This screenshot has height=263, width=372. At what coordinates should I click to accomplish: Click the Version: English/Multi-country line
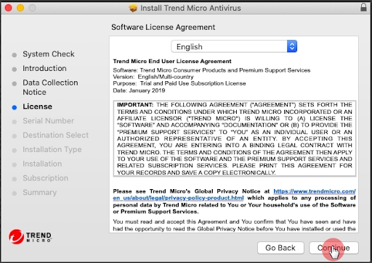[153, 77]
